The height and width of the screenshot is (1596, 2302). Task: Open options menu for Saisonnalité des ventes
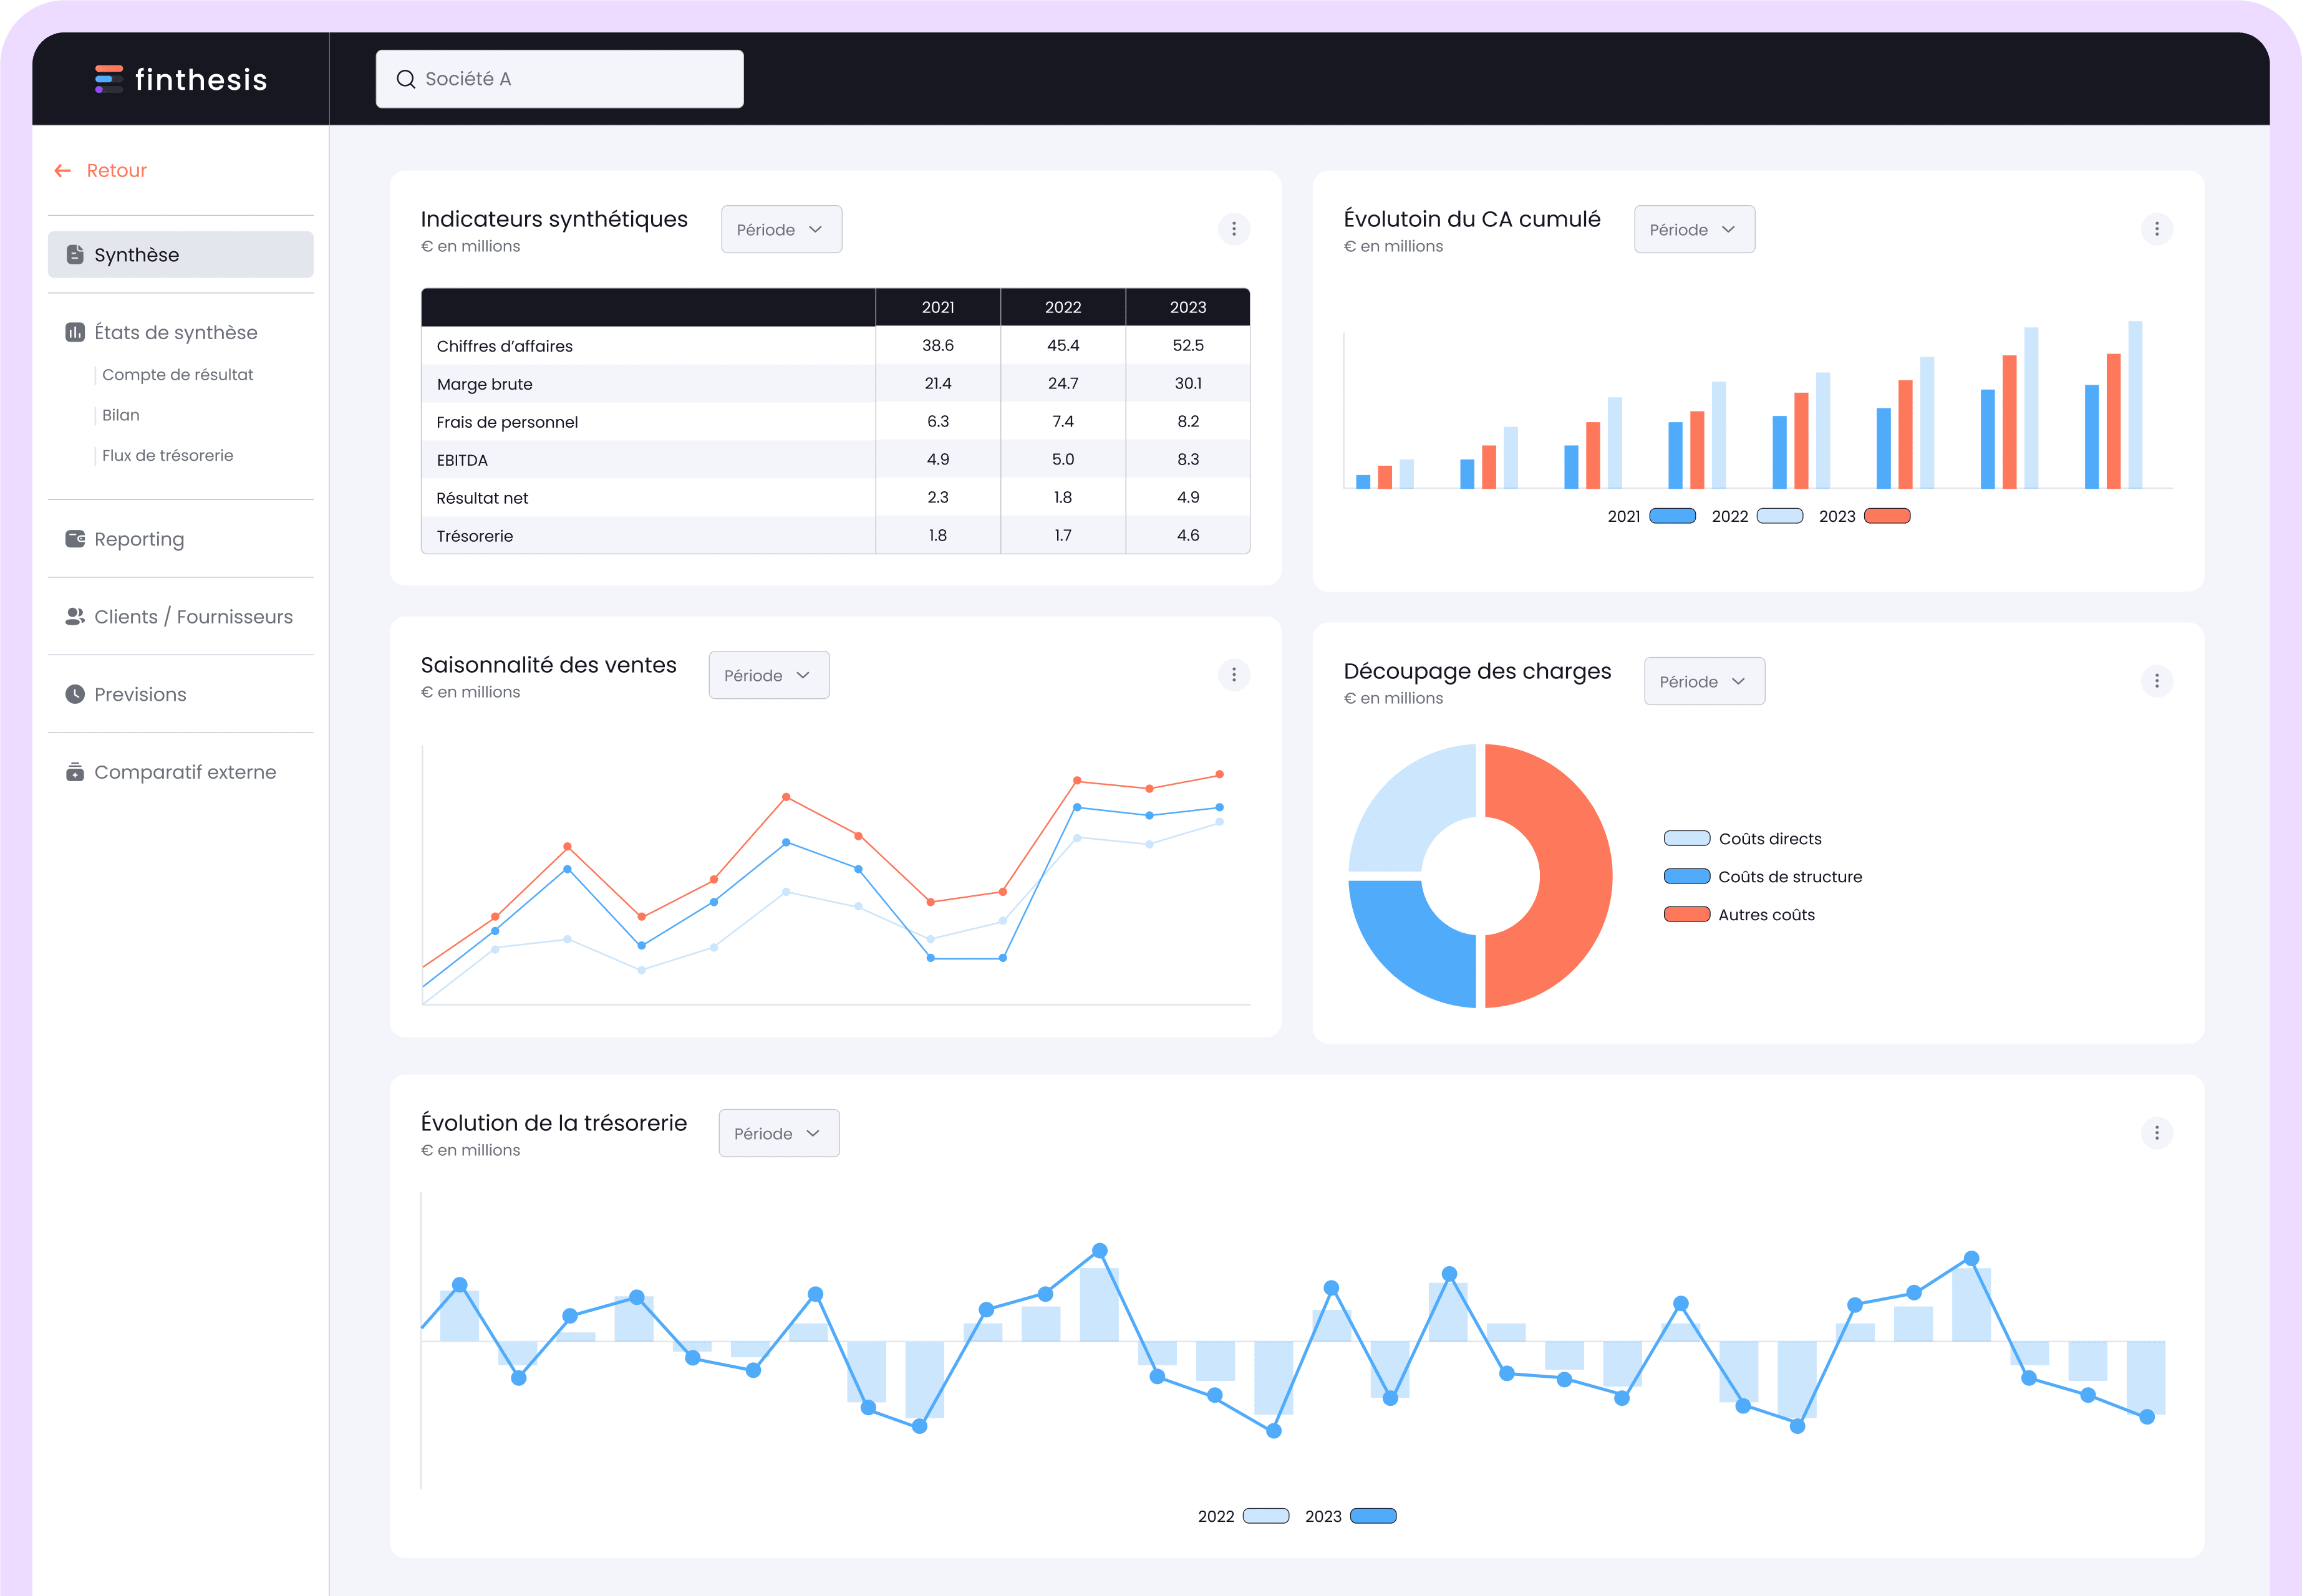click(1234, 675)
